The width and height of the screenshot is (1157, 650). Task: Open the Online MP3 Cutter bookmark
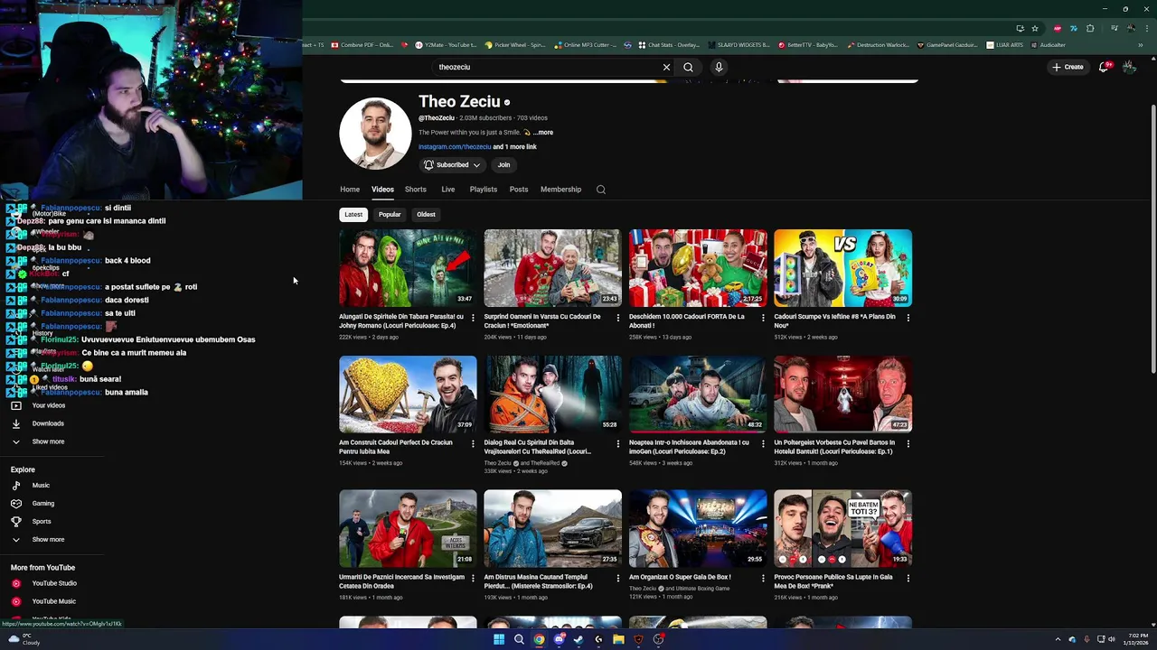(x=586, y=45)
